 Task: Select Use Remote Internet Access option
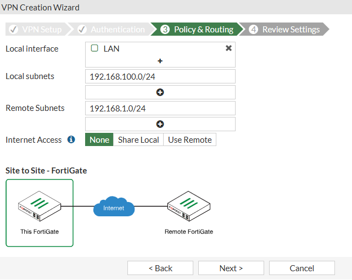[189, 139]
